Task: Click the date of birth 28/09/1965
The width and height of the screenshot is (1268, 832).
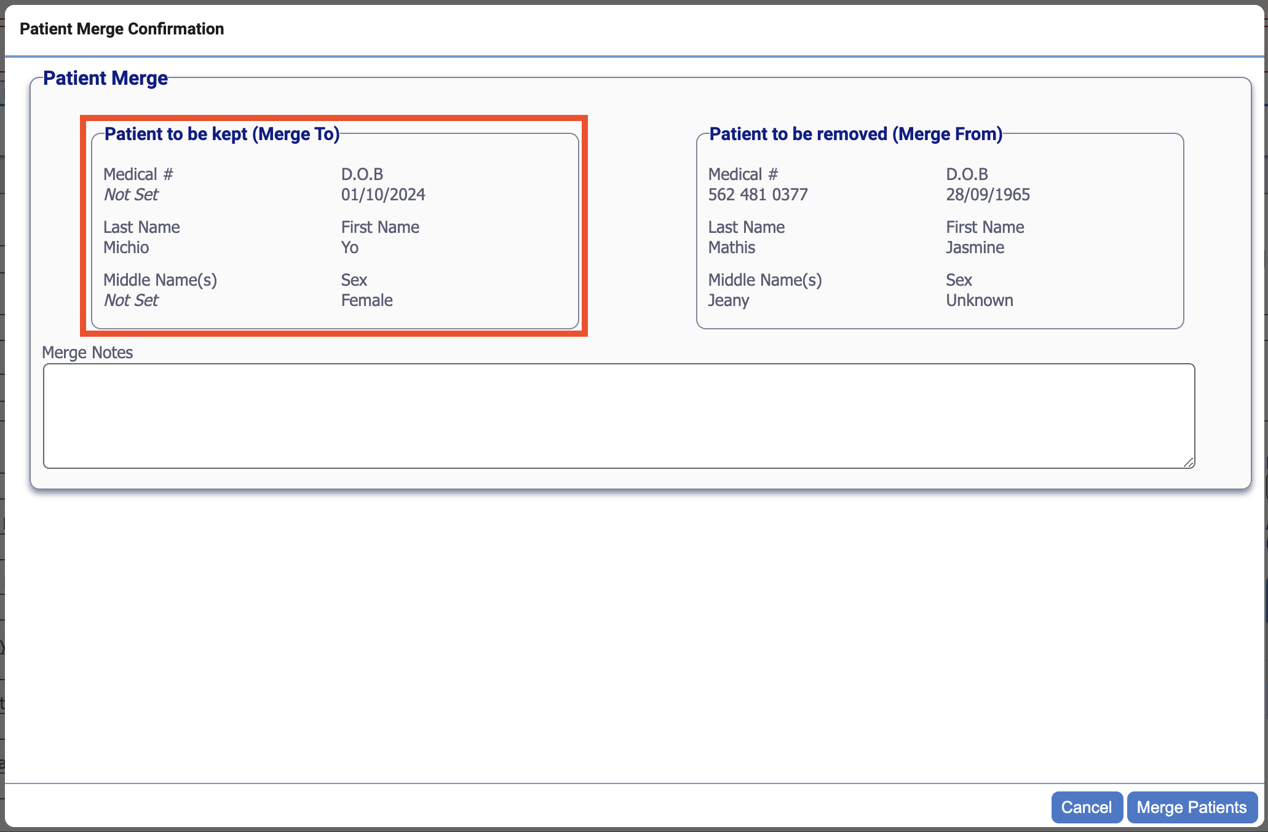Action: tap(988, 195)
